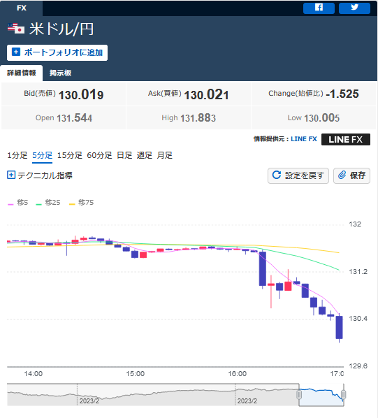Click 131.2 price axis label

(358, 272)
